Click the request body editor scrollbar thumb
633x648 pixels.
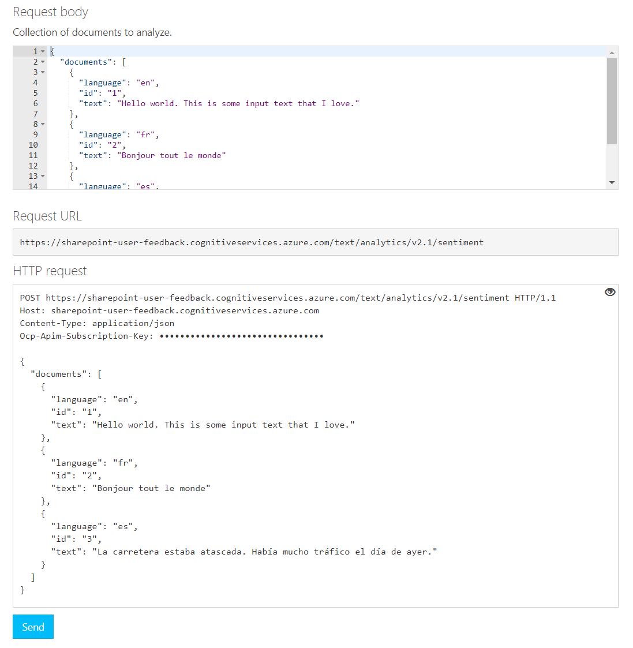(612, 101)
